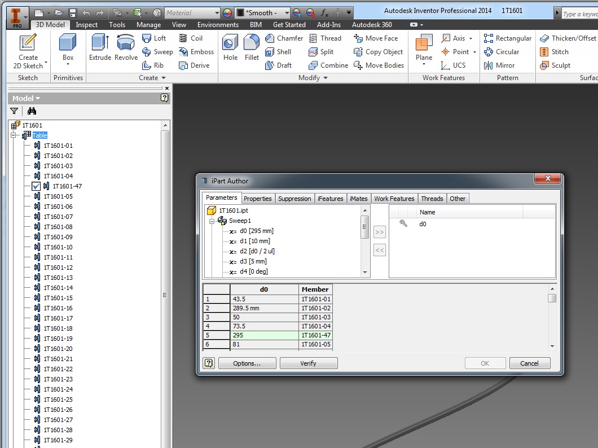Select the UCS tool

[454, 65]
